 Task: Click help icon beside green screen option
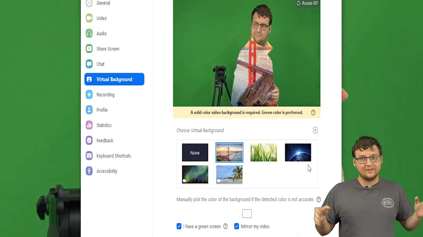click(x=225, y=226)
